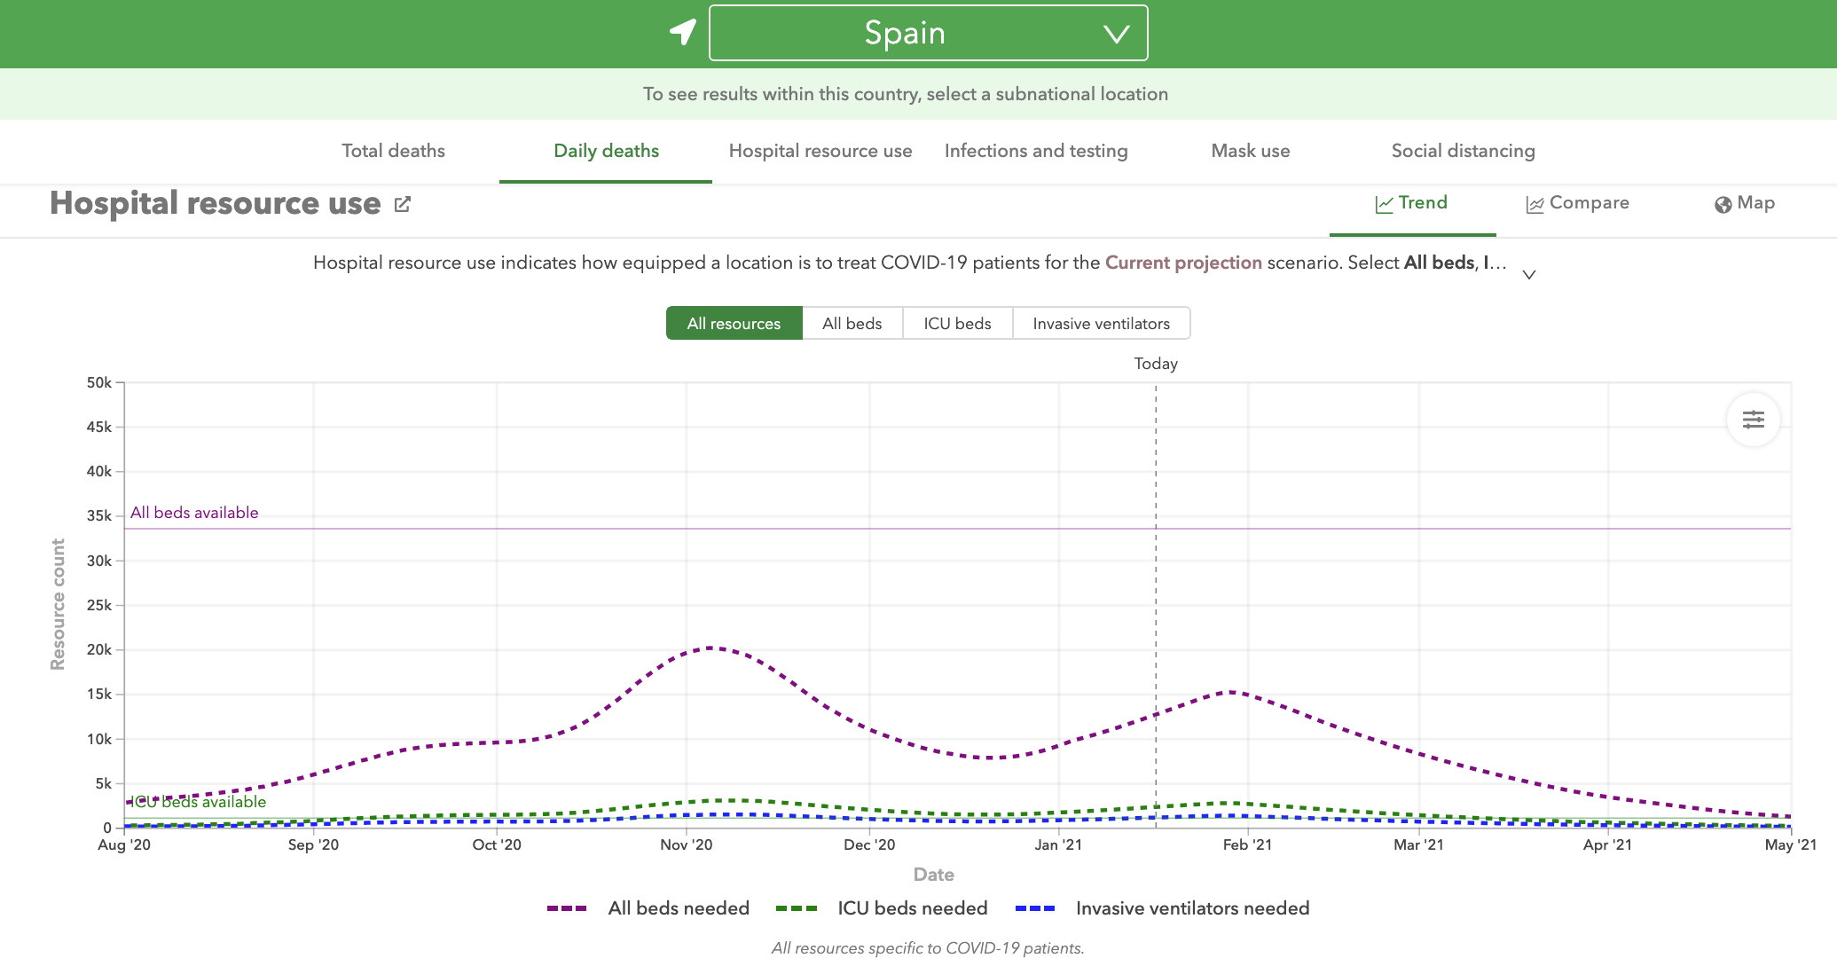Switch to Invasive ventilators view
The image size is (1837, 966).
tap(1101, 323)
